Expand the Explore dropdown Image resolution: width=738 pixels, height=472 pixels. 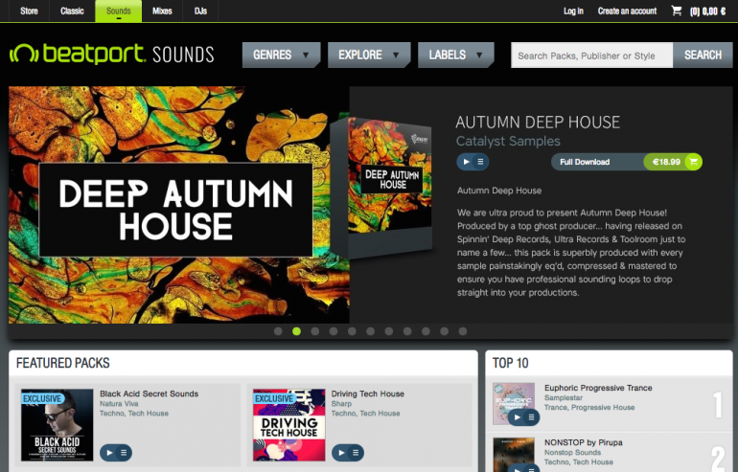tap(369, 55)
